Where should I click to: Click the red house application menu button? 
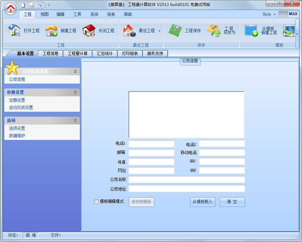click(10, 9)
